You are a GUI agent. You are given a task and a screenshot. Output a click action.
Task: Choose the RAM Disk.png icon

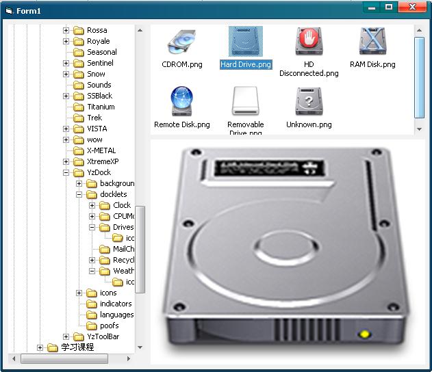click(372, 42)
